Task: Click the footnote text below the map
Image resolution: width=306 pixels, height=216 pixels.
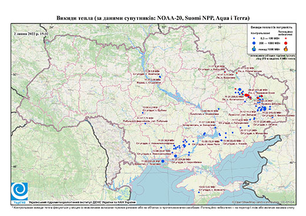Action: click(x=153, y=207)
